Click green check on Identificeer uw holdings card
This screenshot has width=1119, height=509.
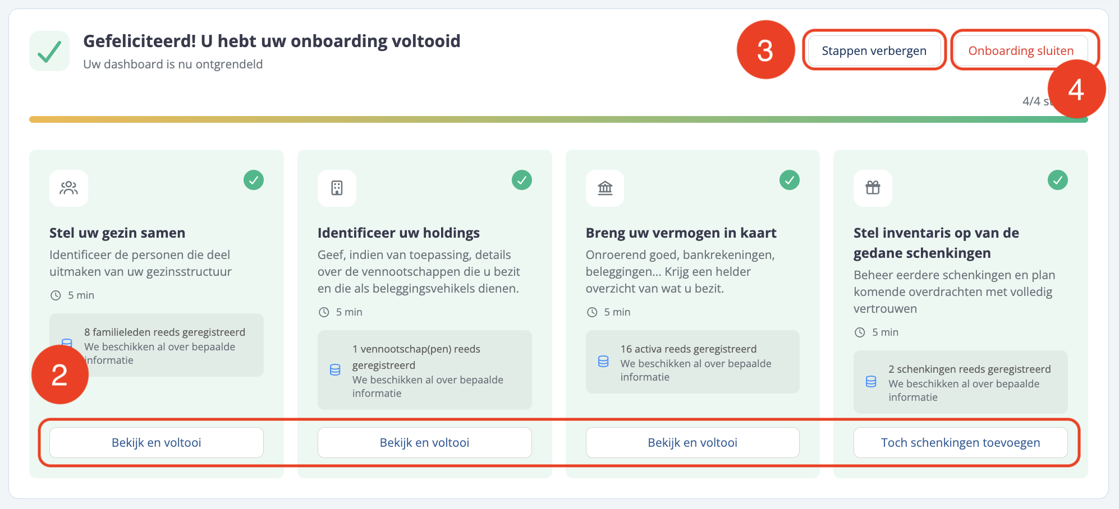click(522, 180)
